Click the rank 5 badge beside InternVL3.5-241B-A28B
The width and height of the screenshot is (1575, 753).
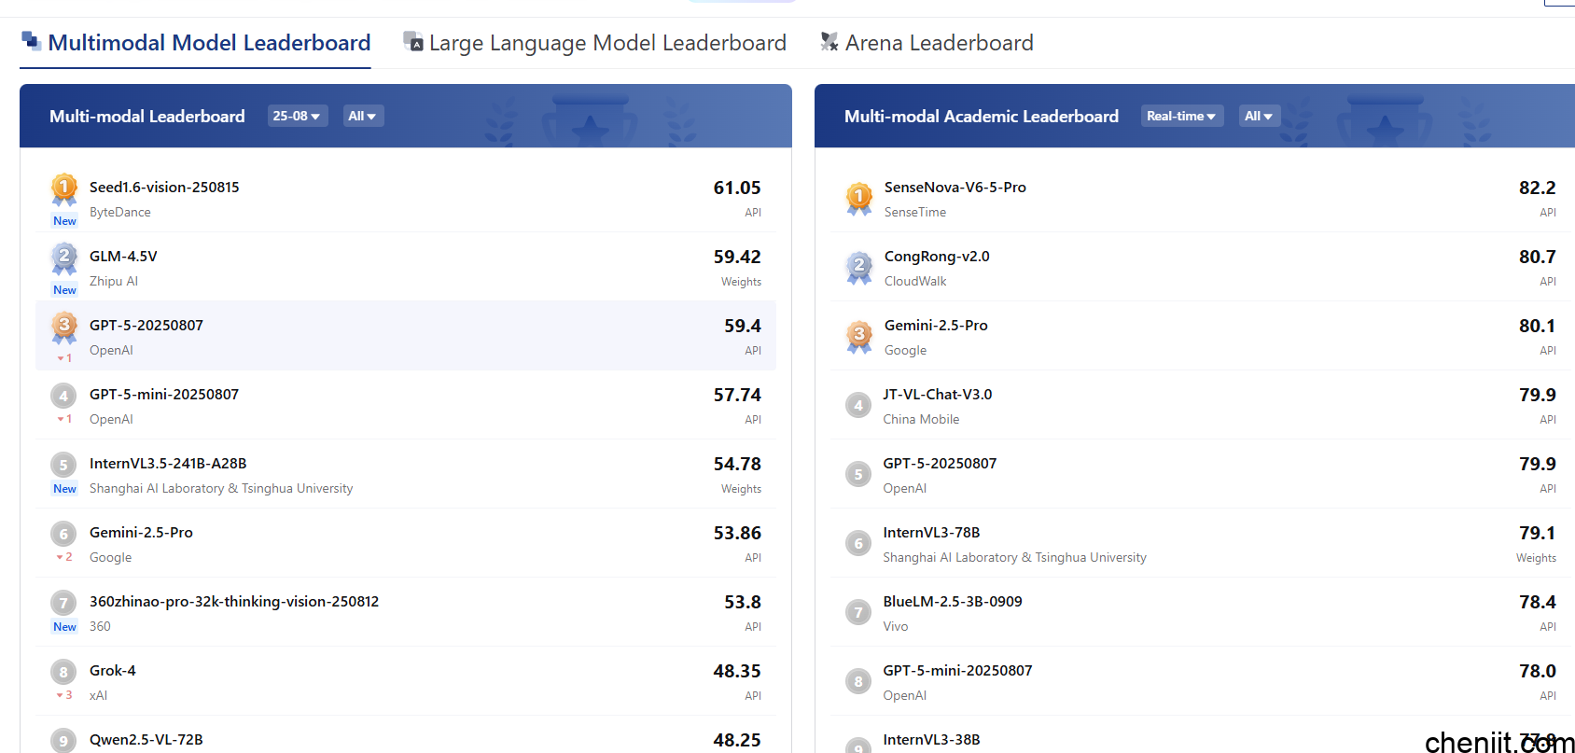click(x=63, y=465)
